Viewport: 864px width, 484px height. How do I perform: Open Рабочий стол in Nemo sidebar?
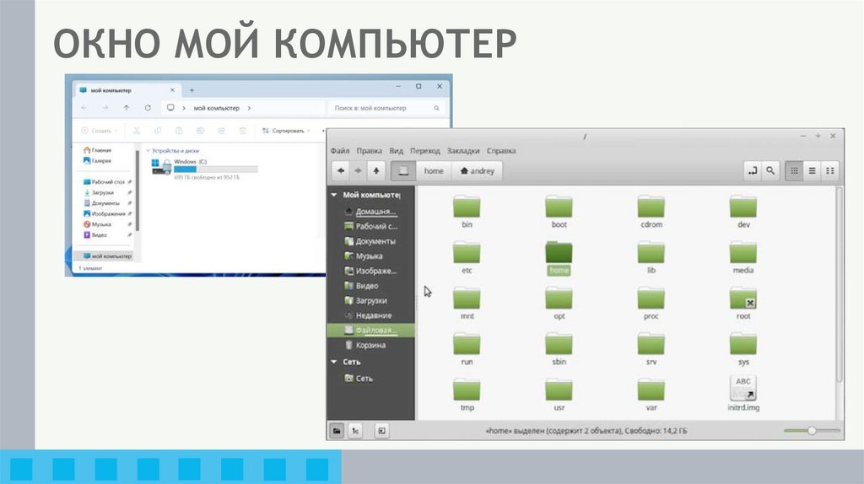click(x=371, y=226)
